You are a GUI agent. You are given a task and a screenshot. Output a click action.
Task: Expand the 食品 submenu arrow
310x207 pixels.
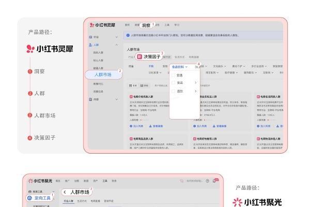195,83
